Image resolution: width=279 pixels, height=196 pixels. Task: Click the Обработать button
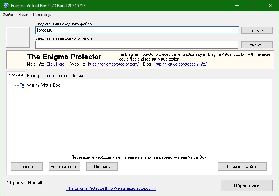click(247, 185)
